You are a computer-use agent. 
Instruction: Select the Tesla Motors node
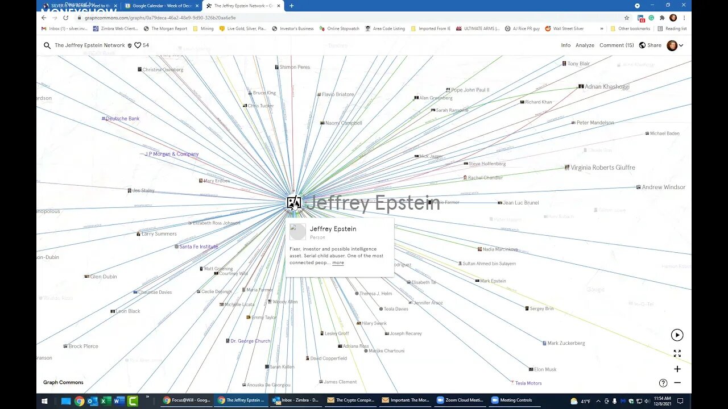[x=526, y=383]
